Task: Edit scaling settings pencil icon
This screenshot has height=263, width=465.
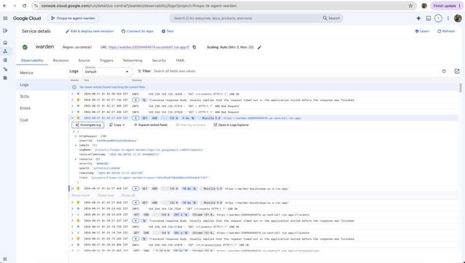Action: 259,47
